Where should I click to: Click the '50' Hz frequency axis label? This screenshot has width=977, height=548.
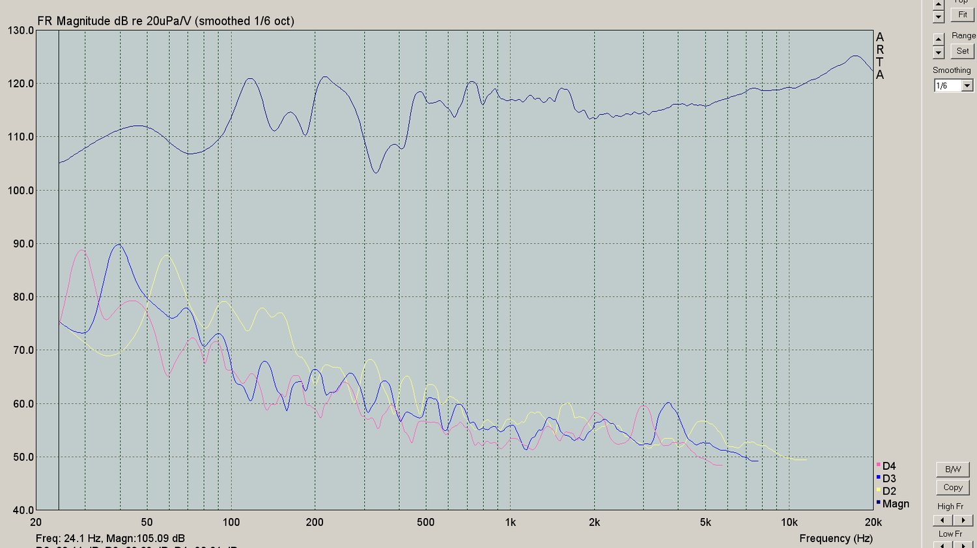(147, 522)
